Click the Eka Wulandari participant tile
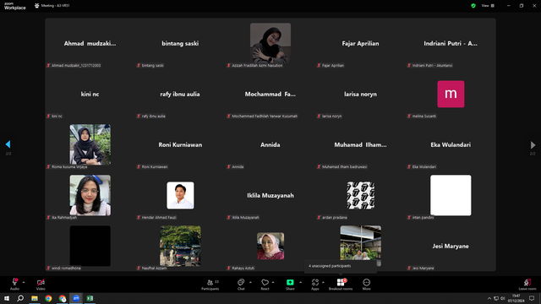Viewport: 541px width, 304px height. click(451, 144)
